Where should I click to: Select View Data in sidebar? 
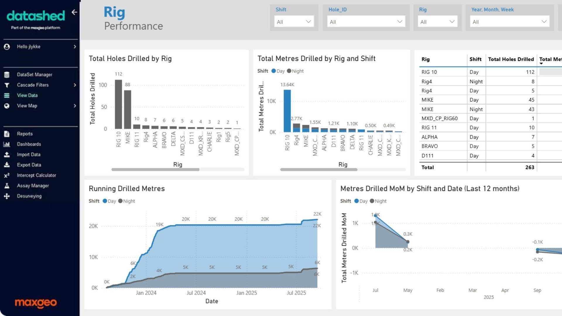pyautogui.click(x=27, y=95)
